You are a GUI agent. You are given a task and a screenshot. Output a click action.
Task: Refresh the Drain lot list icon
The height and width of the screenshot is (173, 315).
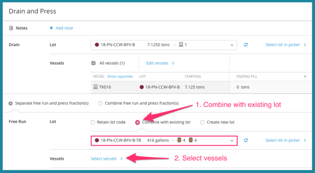pos(246,45)
